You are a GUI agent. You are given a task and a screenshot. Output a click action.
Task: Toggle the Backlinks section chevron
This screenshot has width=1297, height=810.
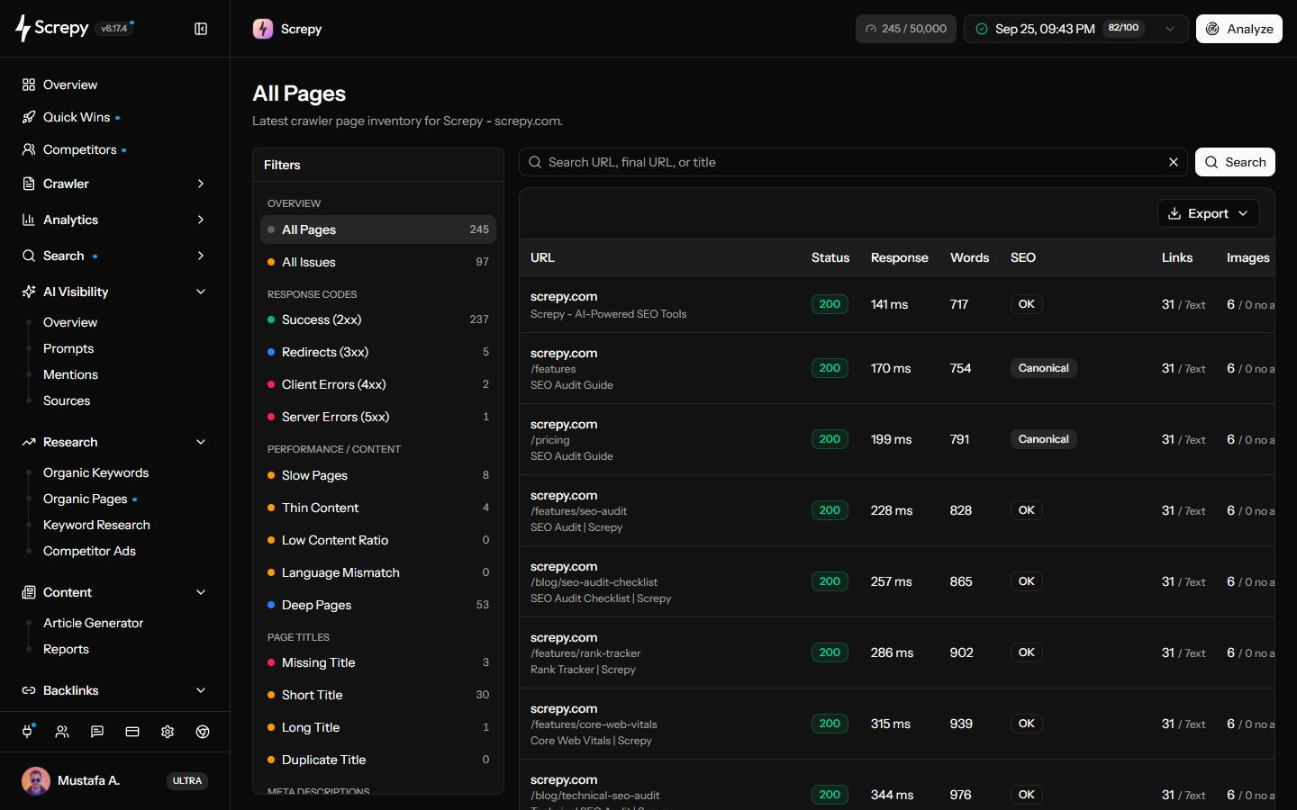pos(201,690)
